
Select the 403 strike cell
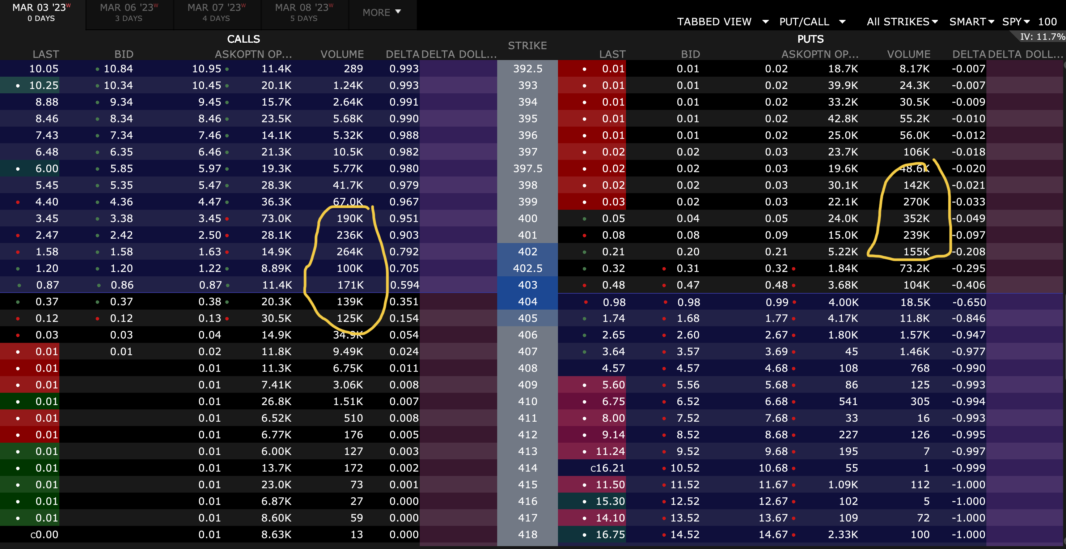coord(527,285)
